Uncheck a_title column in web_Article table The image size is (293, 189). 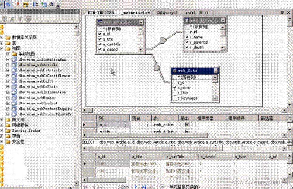coord(100,39)
